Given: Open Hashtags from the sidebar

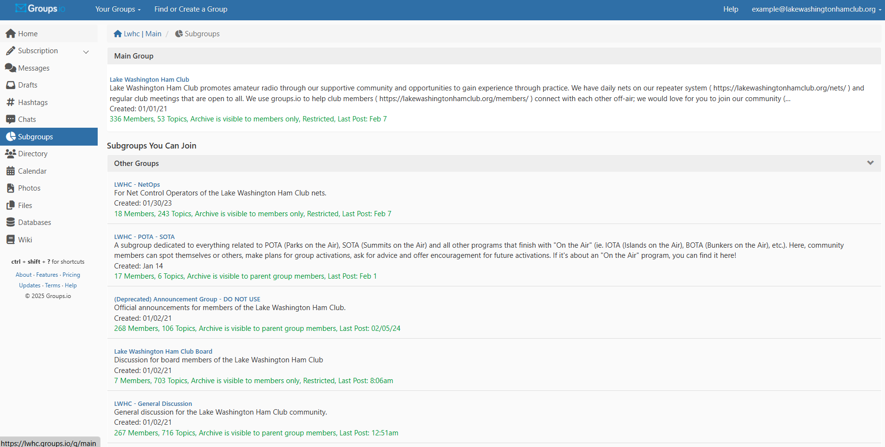Looking at the screenshot, I should 49,103.
